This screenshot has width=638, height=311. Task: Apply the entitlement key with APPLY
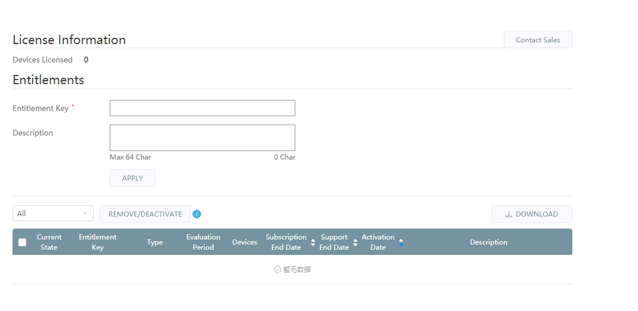click(132, 178)
